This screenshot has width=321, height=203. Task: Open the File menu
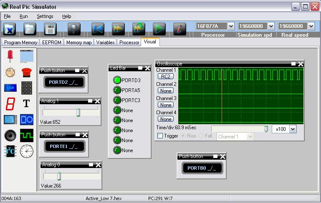pos(7,16)
